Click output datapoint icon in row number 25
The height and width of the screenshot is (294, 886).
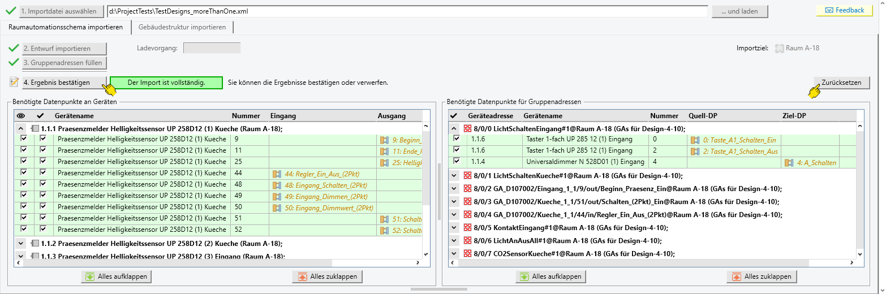(385, 162)
